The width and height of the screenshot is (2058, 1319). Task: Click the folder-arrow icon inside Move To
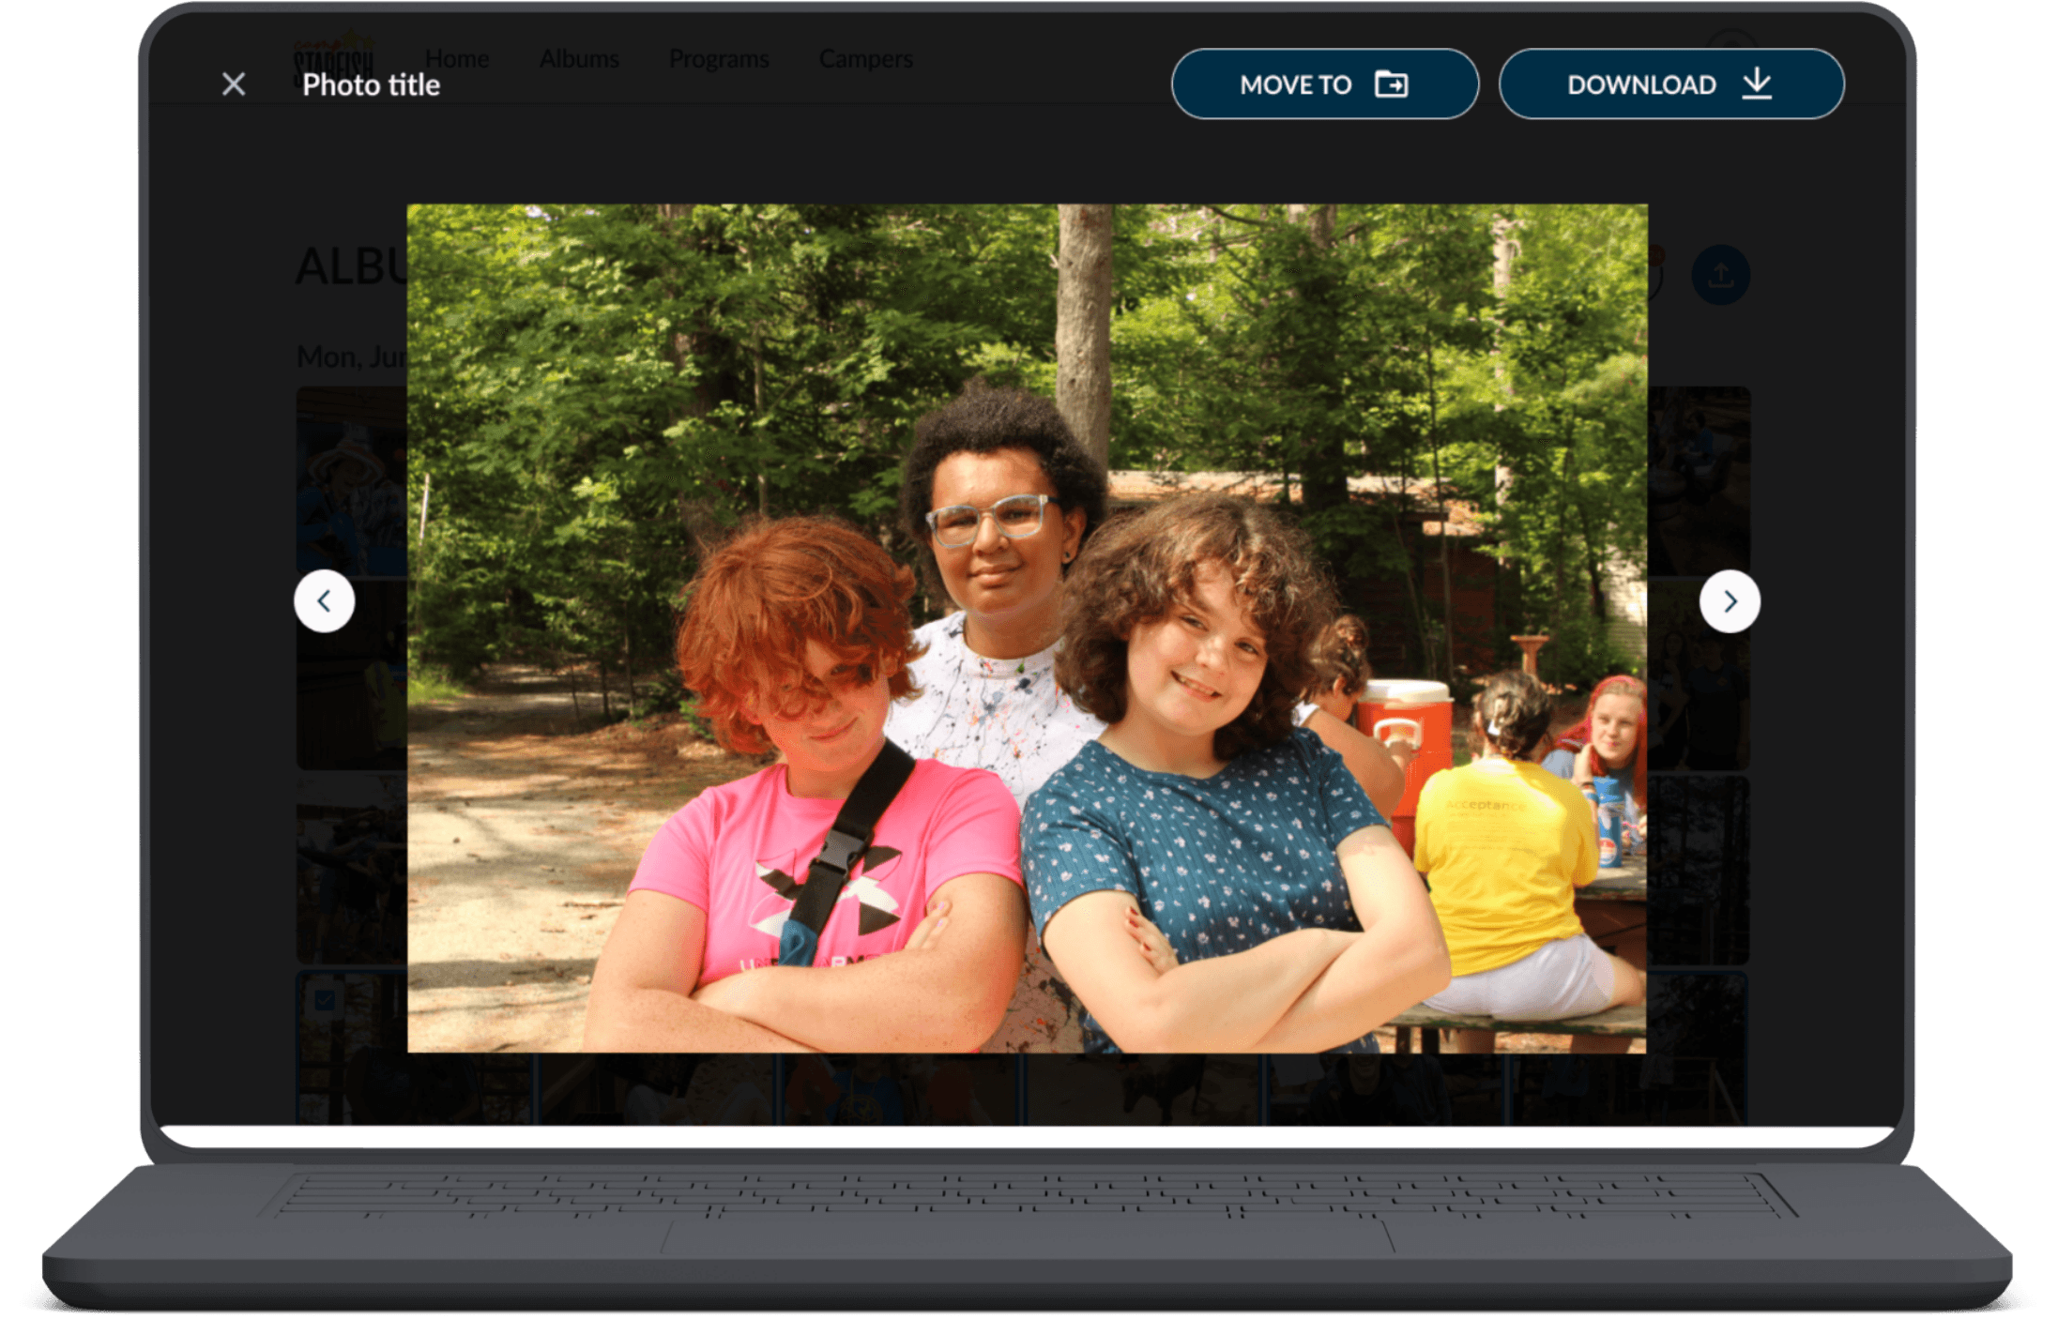(x=1391, y=84)
